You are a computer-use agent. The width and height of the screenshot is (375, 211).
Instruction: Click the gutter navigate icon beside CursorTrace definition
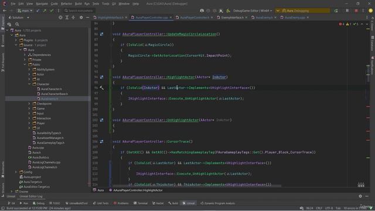pyautogui.click(x=101, y=142)
